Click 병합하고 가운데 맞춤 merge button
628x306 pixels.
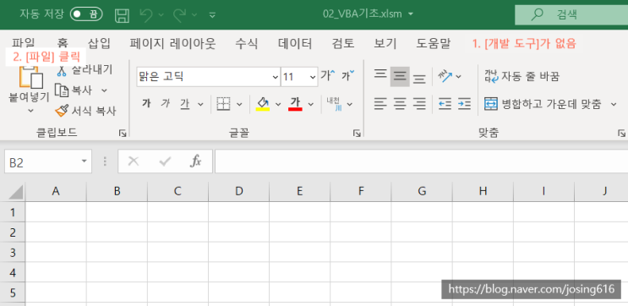(543, 104)
